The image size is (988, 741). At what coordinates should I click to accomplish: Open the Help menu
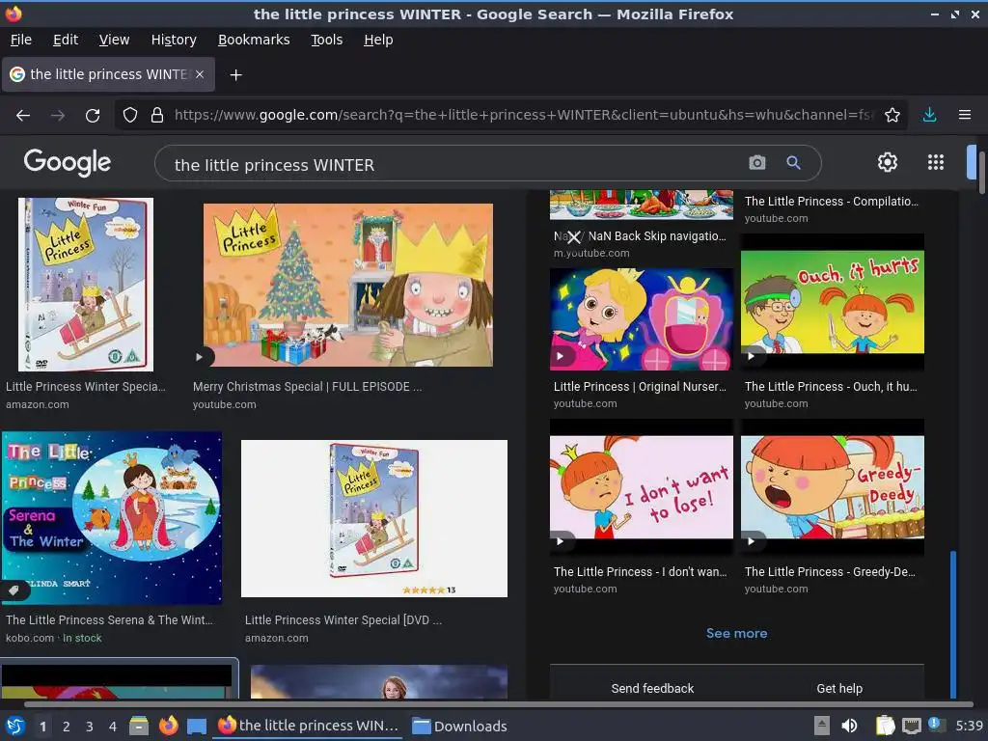[x=378, y=40]
